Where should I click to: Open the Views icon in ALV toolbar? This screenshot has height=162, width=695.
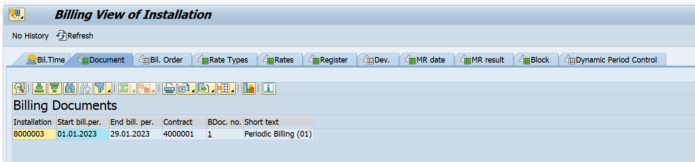click(x=184, y=88)
